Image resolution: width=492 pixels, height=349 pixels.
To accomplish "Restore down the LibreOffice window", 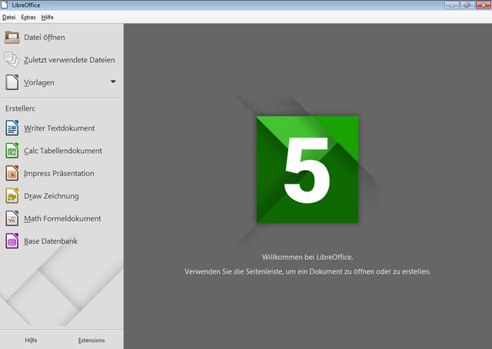I will click(x=467, y=5).
